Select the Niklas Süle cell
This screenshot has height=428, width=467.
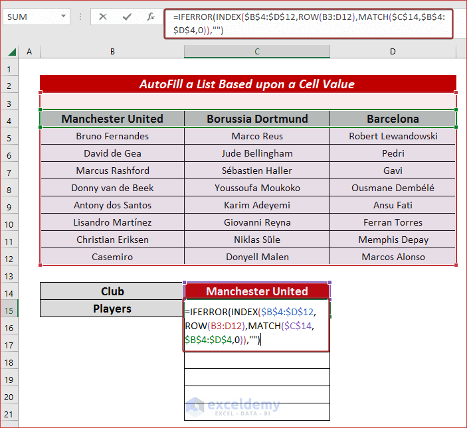click(x=257, y=240)
